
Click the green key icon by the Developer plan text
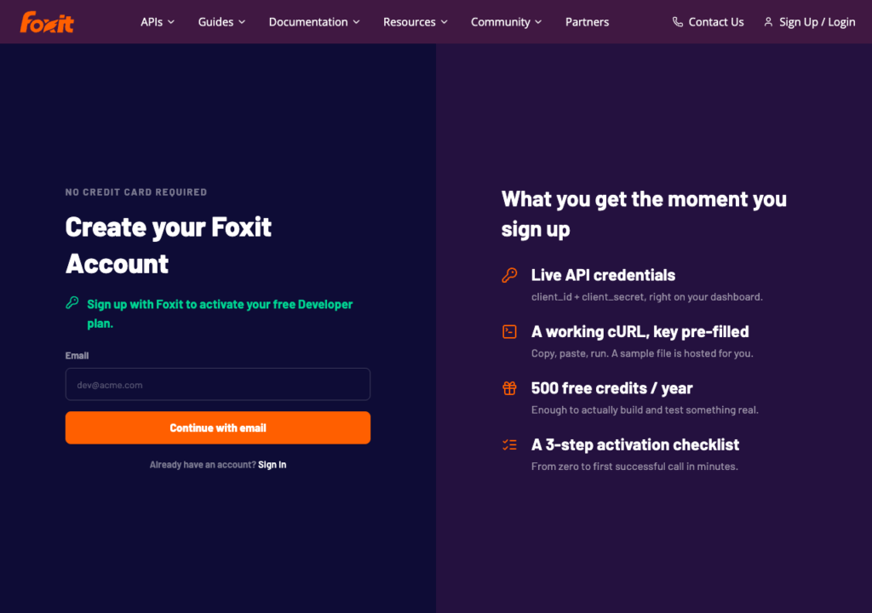coord(72,302)
